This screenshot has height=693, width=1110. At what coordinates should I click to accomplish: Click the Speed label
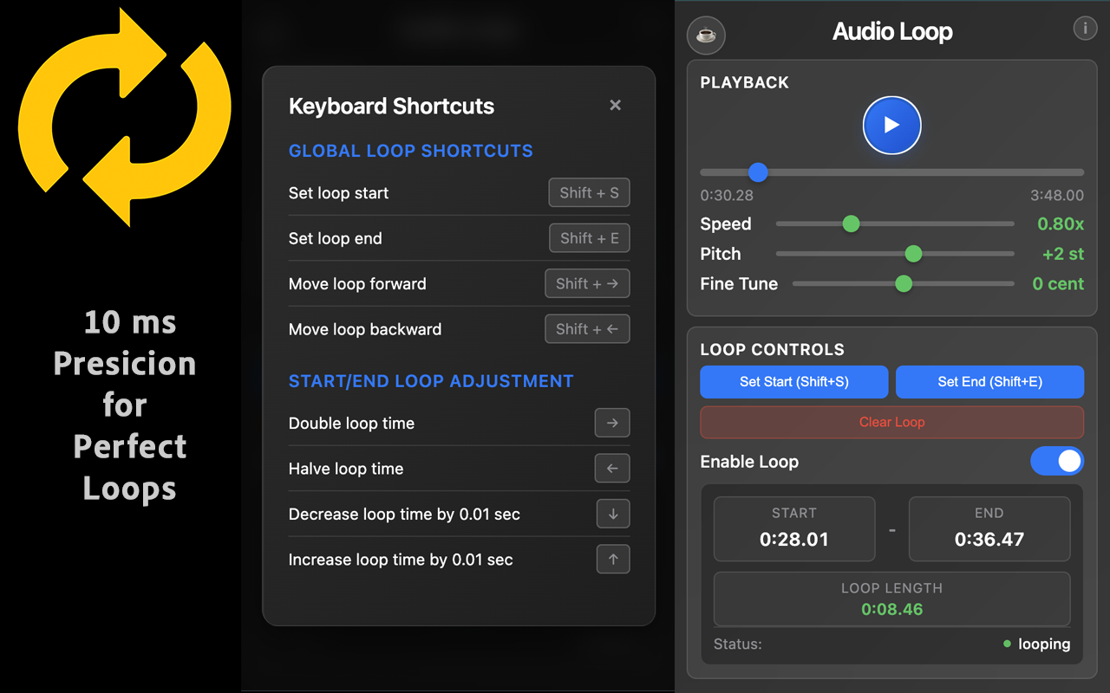pyautogui.click(x=726, y=224)
